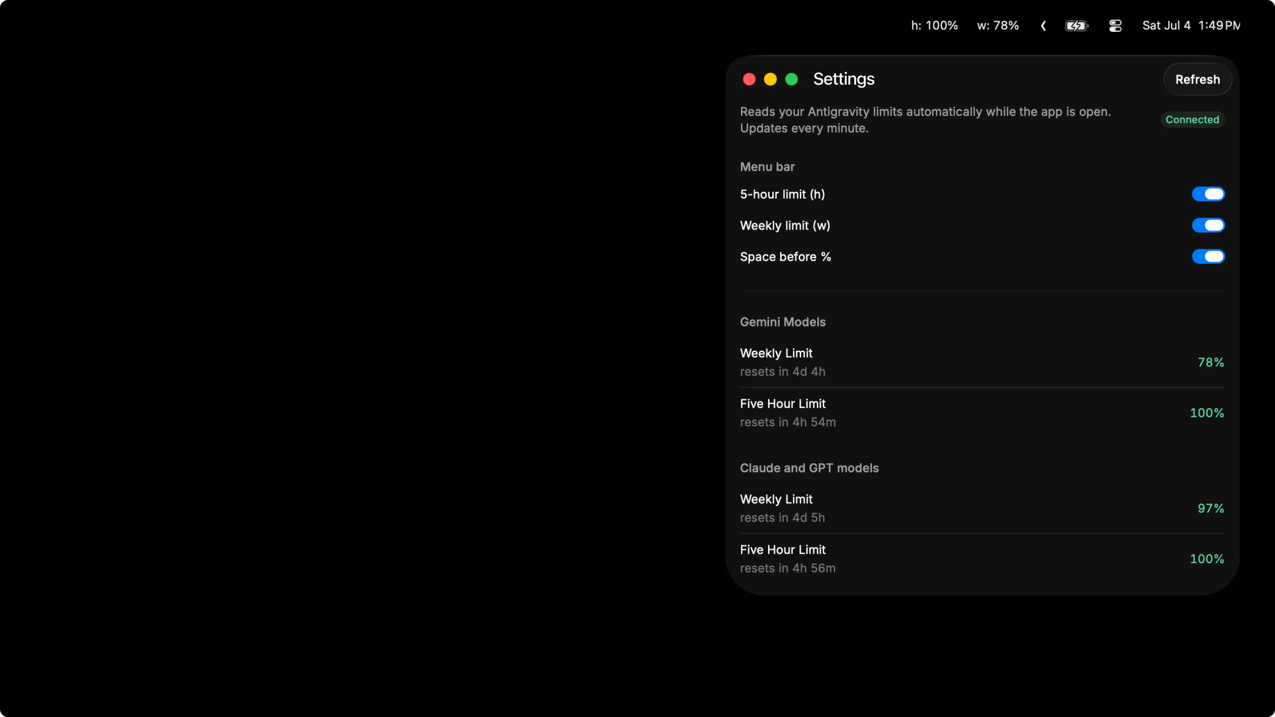The image size is (1275, 717).
Task: Open the w: 78% menu bar item
Action: coord(998,25)
